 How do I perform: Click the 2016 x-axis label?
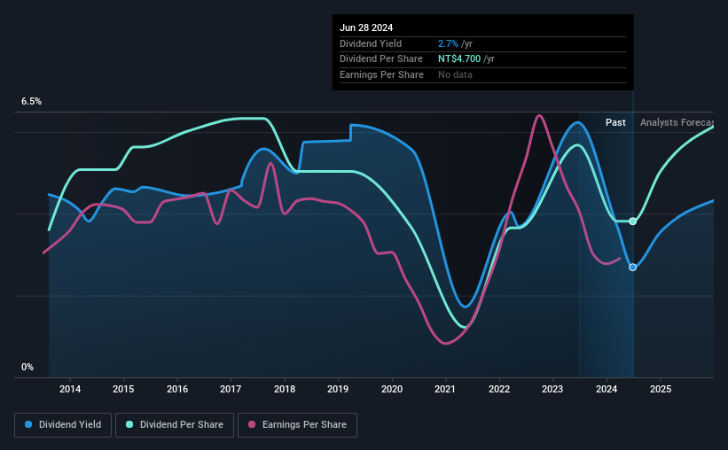(x=177, y=389)
